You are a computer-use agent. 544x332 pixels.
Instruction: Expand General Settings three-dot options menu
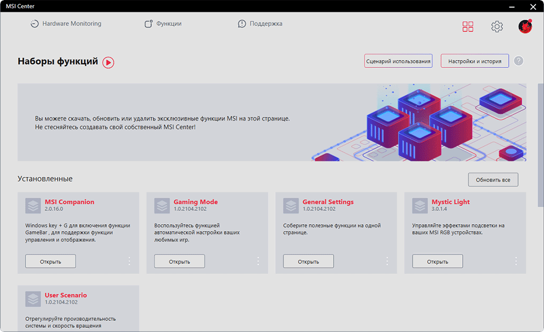click(x=387, y=261)
